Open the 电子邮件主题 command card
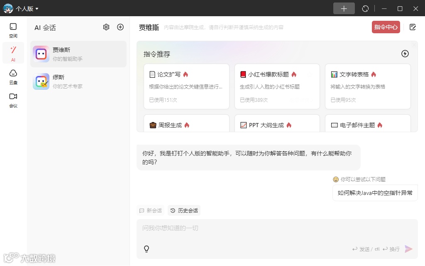The width and height of the screenshot is (425, 266). point(368,123)
